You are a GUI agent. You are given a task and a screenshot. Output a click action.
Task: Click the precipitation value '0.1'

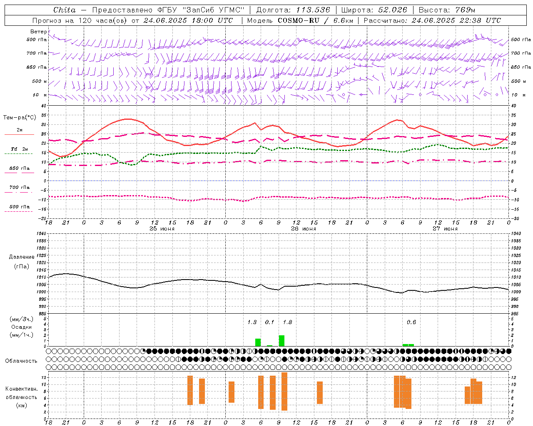pos(269,322)
